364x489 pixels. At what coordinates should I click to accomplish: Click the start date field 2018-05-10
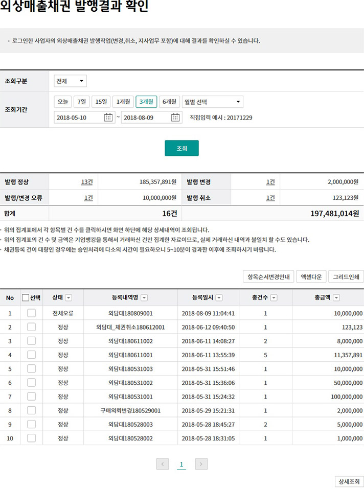(78, 118)
